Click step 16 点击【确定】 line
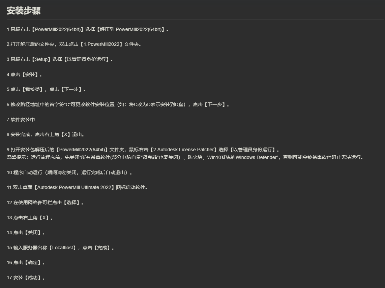385x288 pixels. [x=26, y=263]
